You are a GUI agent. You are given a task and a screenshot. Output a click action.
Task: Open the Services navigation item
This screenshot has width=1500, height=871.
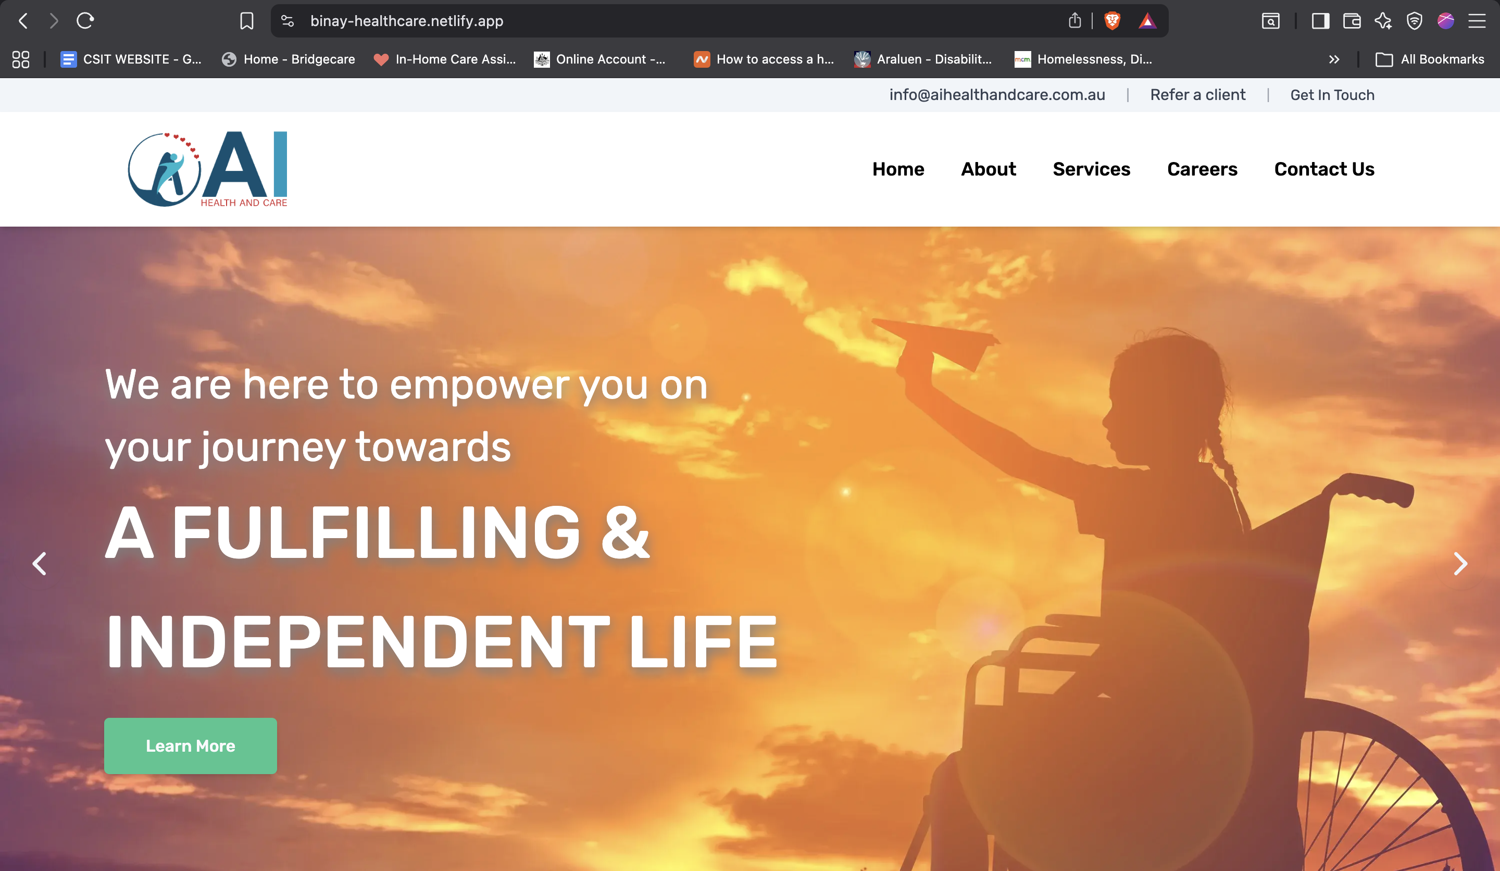[x=1091, y=169]
